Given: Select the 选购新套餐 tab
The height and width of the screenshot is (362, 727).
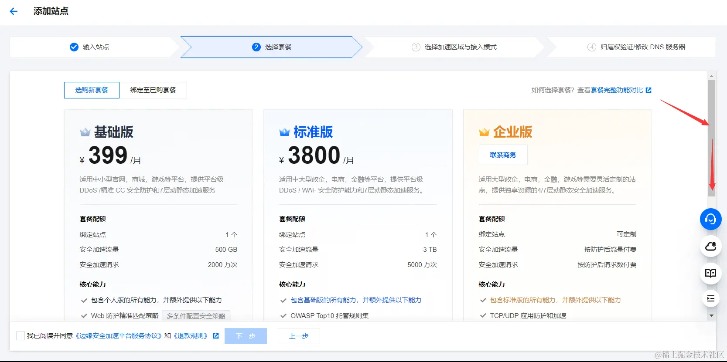Looking at the screenshot, I should click(92, 90).
